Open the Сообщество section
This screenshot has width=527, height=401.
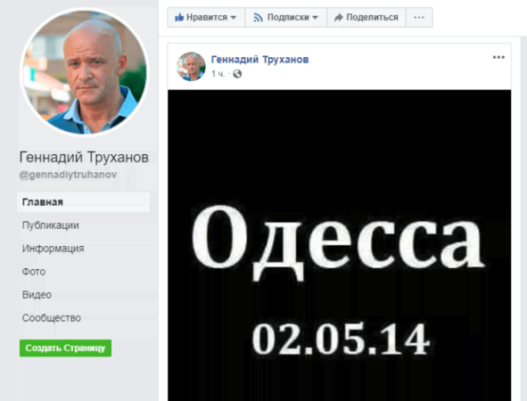[x=52, y=318]
